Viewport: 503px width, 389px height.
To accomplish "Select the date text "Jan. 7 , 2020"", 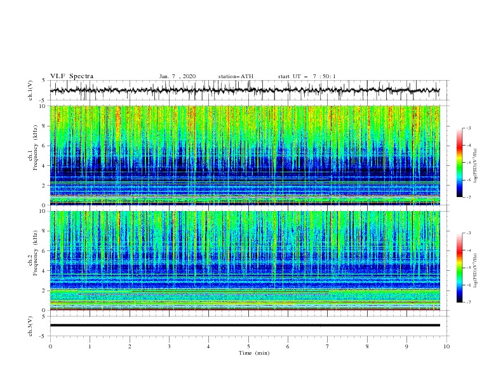I will coord(177,76).
